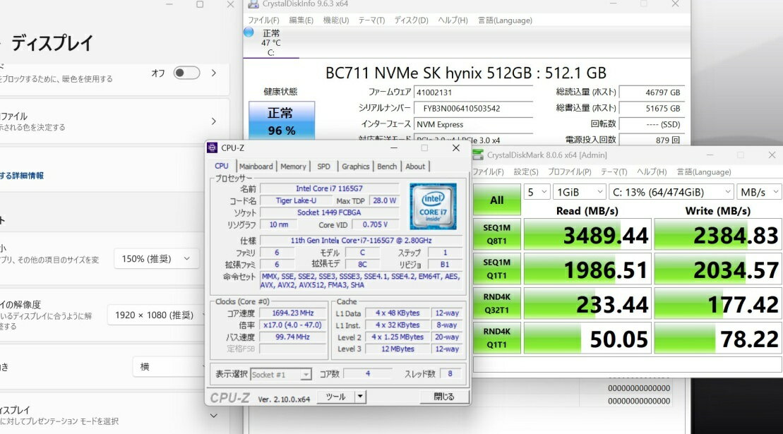The width and height of the screenshot is (783, 434).
Task: Click the CrystalDiskInfo title bar app icon
Action: tap(253, 4)
